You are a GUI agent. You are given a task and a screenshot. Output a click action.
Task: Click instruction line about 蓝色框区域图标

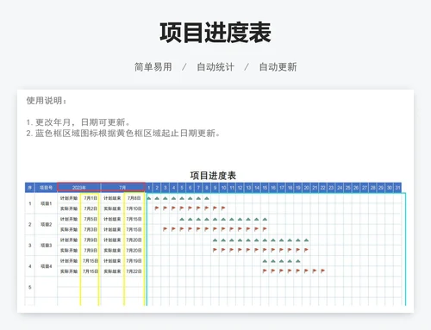[123, 134]
